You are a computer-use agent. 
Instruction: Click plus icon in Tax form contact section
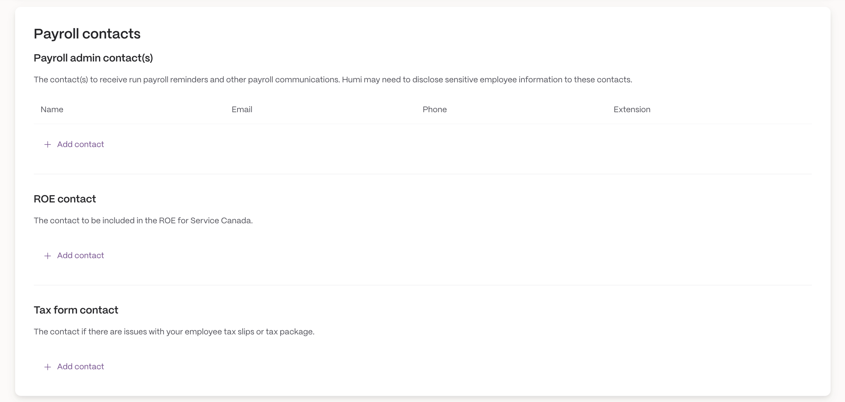tap(48, 367)
